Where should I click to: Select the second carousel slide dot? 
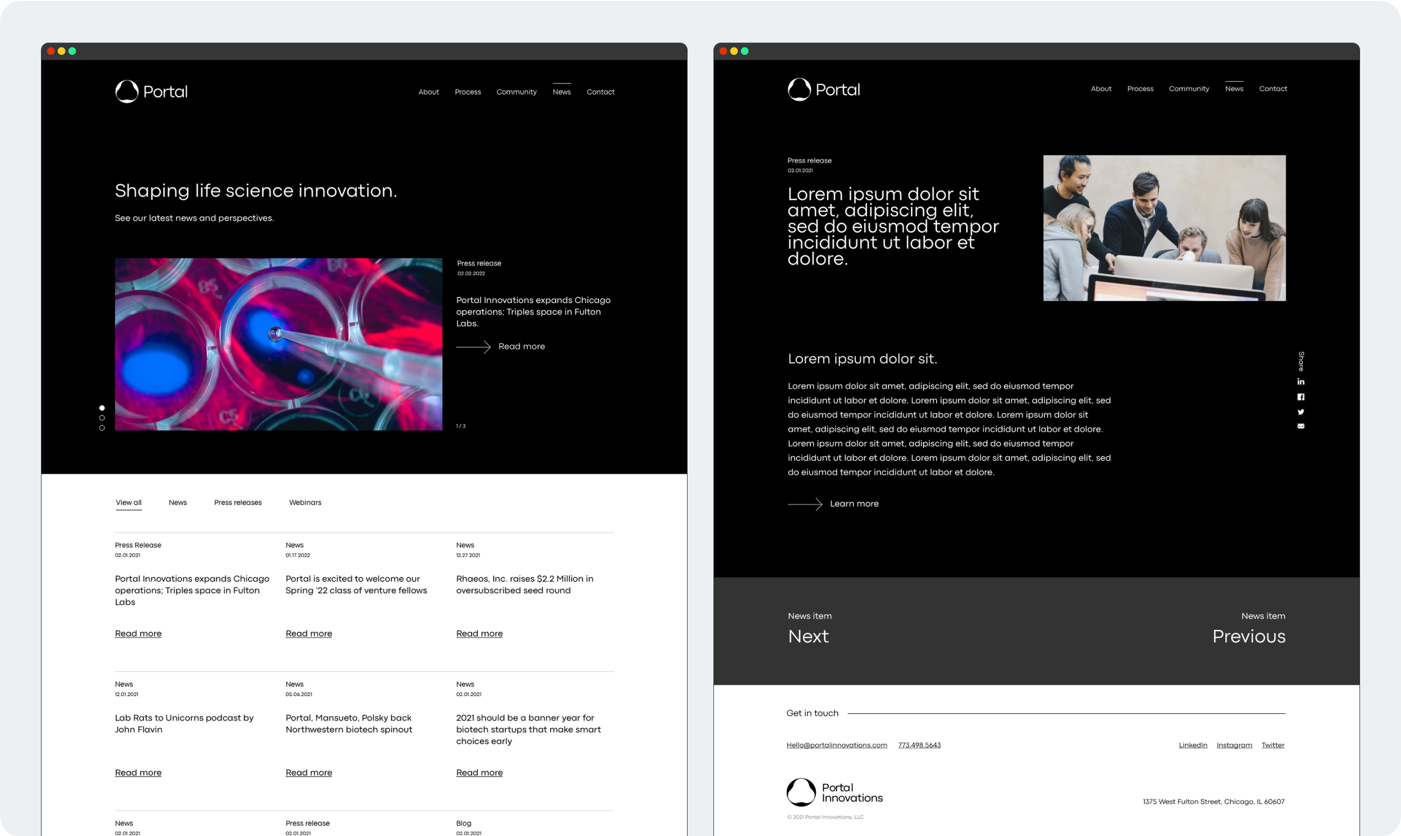[x=102, y=418]
